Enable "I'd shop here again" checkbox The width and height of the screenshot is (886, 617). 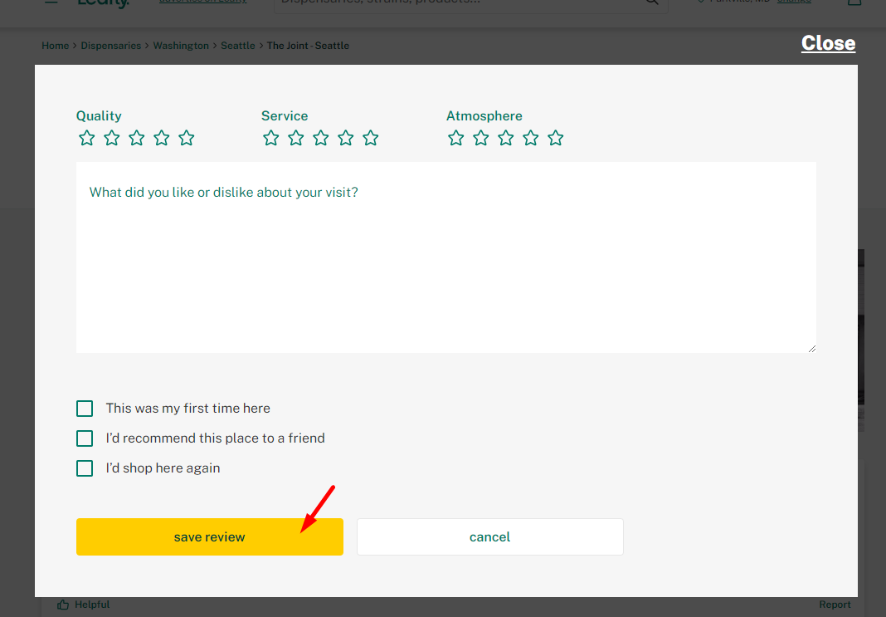[85, 468]
